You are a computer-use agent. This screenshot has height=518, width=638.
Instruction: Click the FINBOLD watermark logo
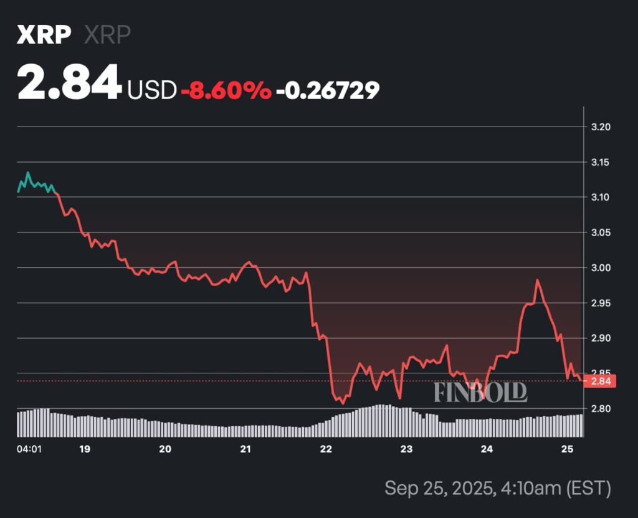[480, 392]
